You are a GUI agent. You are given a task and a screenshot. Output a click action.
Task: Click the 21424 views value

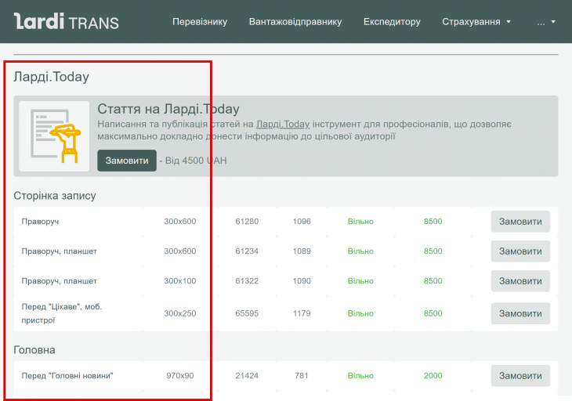tap(247, 375)
